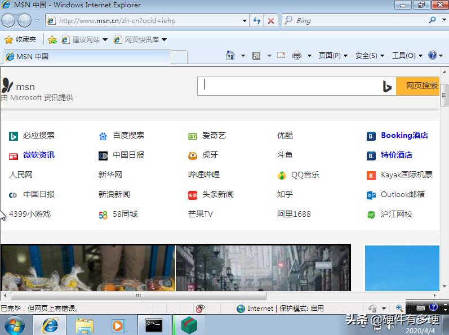Click the RSS feeds toolbar icon
Viewport: 449px width, 335px height.
click(x=256, y=56)
